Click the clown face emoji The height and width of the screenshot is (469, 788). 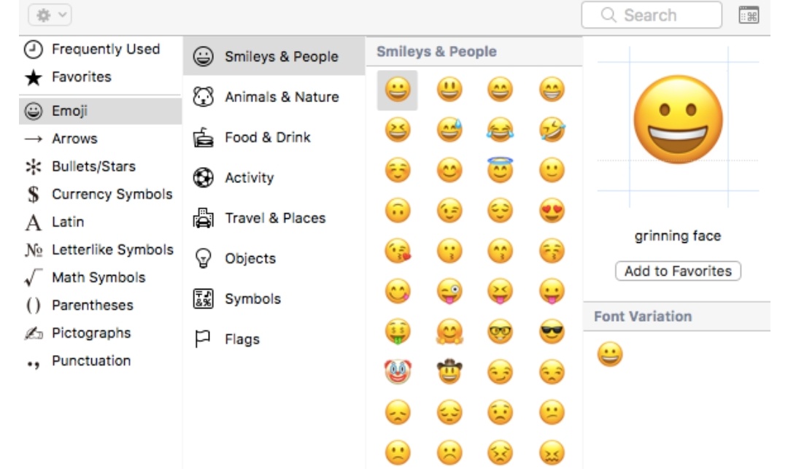coord(398,372)
